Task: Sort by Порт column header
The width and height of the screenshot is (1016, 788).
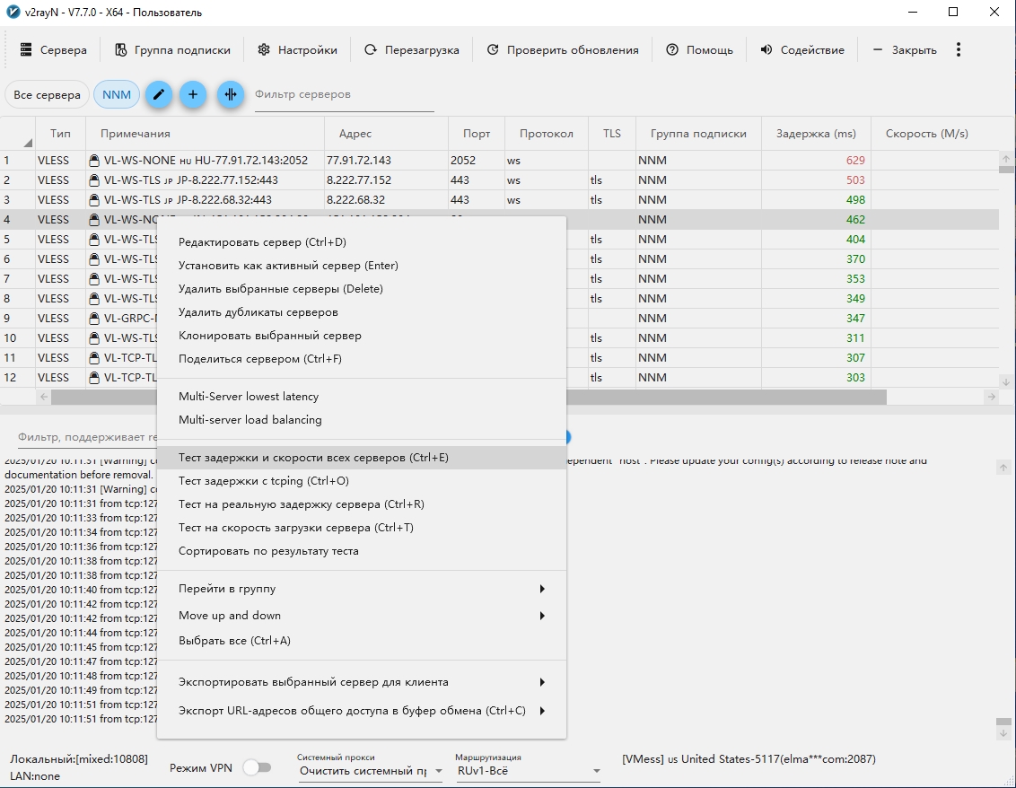Action: 477,134
